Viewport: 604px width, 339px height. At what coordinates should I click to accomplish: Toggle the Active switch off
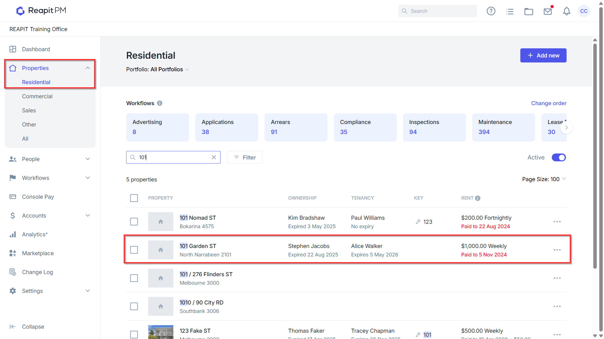(x=559, y=157)
